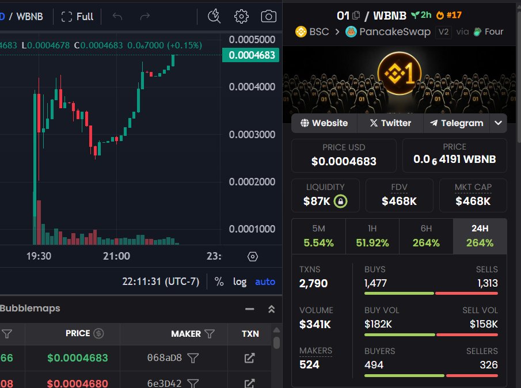Image resolution: width=521 pixels, height=388 pixels.
Task: Open Bubblemaps tab
Action: click(30, 309)
